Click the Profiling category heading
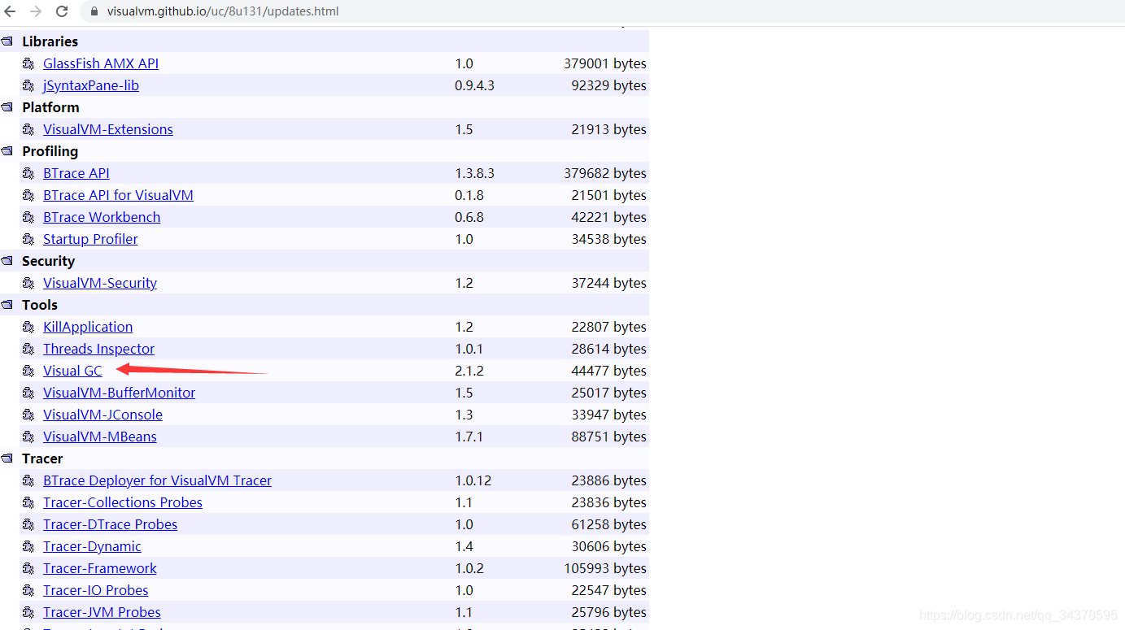The height and width of the screenshot is (630, 1125). 50,151
